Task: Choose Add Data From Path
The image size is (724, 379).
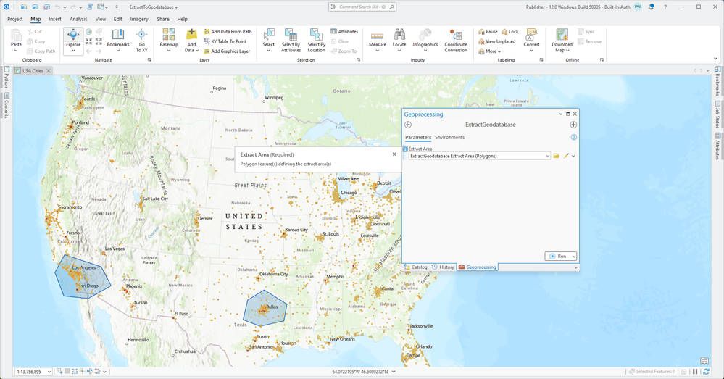Action: [x=228, y=31]
